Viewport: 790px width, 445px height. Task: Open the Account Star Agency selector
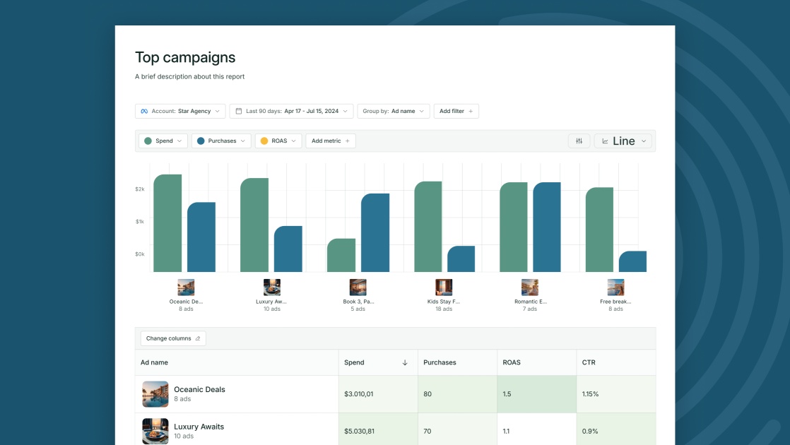tap(178, 110)
